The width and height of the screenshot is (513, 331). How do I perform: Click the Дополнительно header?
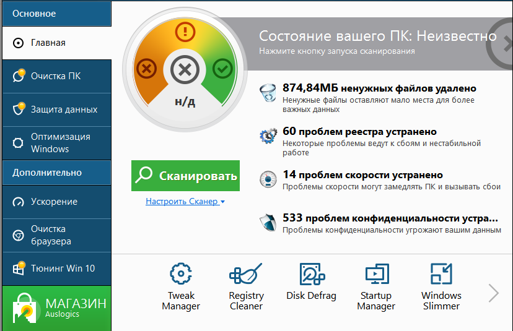tap(56, 173)
